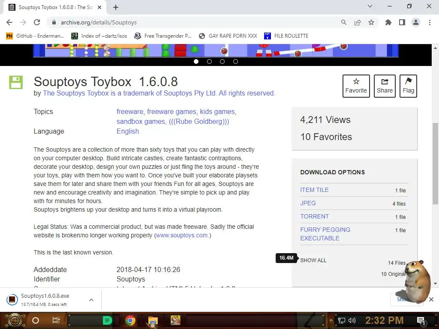Bookmark this page with the star icon
This screenshot has height=329, width=439.
pos(371,22)
